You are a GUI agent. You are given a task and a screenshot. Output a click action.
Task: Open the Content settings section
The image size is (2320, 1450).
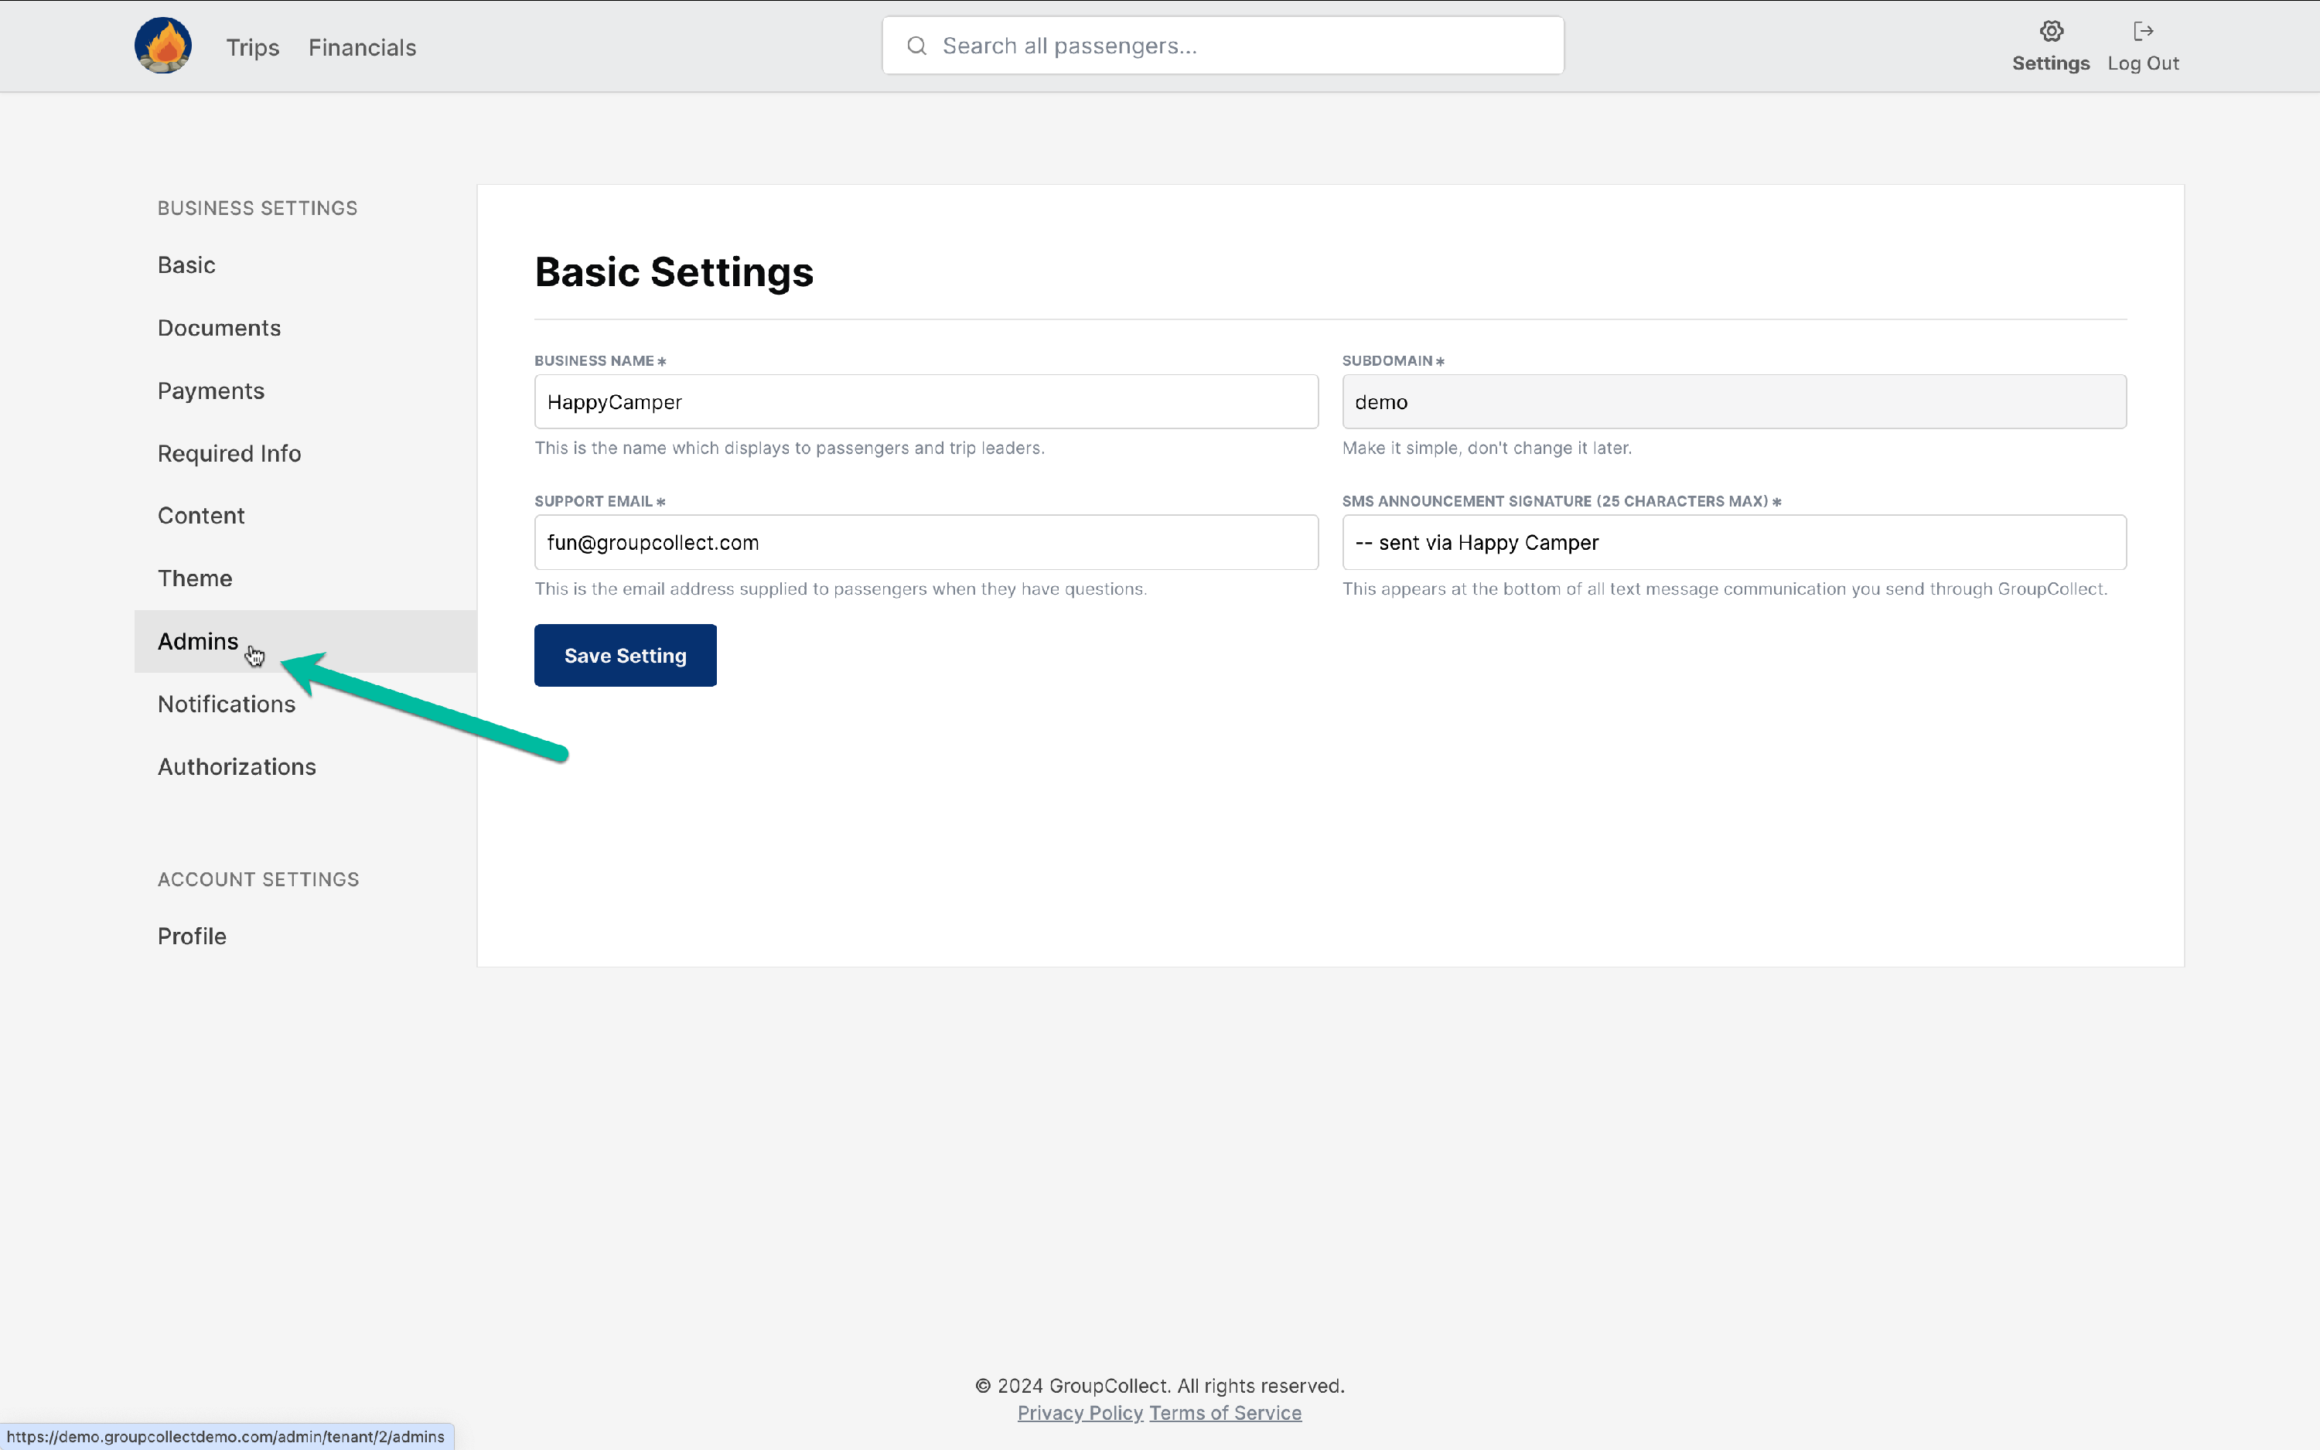(x=200, y=515)
